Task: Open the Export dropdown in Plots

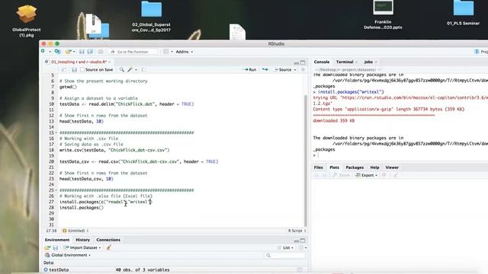Action: click(x=366, y=175)
